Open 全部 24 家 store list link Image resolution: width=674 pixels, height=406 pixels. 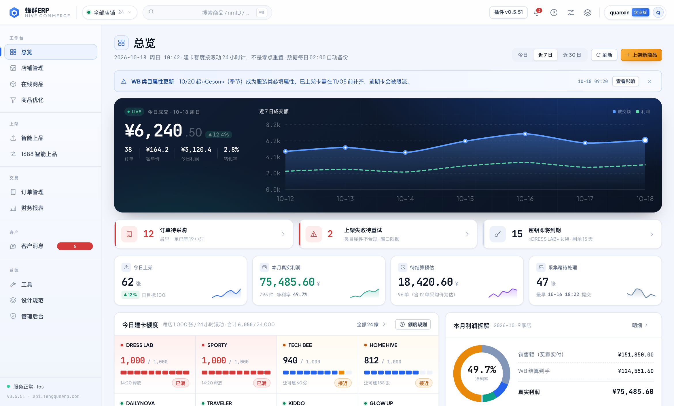pos(371,325)
